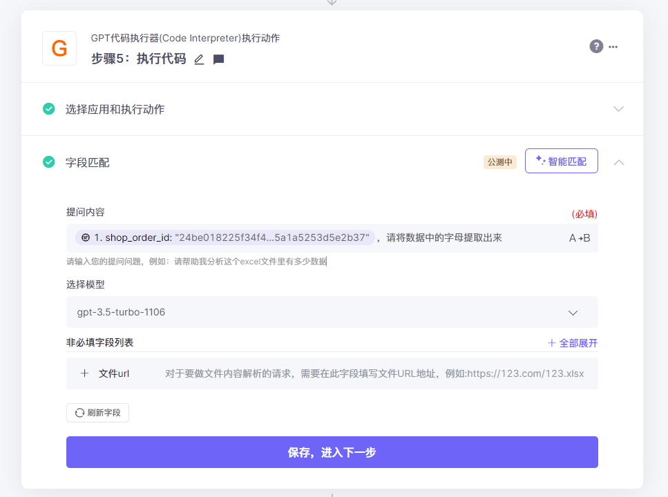Open the step comment note icon
The image size is (668, 497).
218,59
